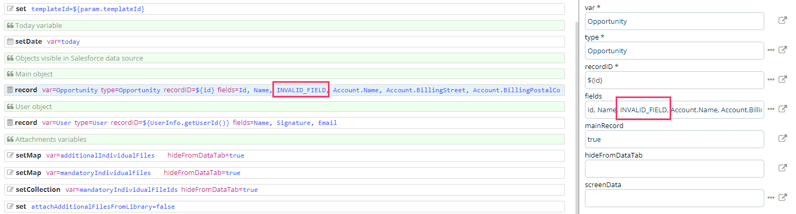The height and width of the screenshot is (214, 796).
Task: Click into the var input field
Action: click(674, 21)
